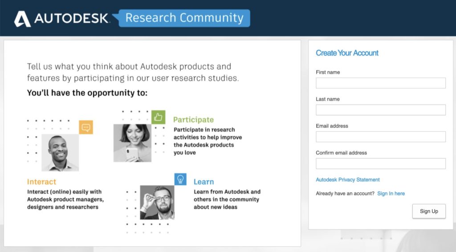The image size is (456, 252).
Task: Select the Confirm email address field
Action: [380, 163]
